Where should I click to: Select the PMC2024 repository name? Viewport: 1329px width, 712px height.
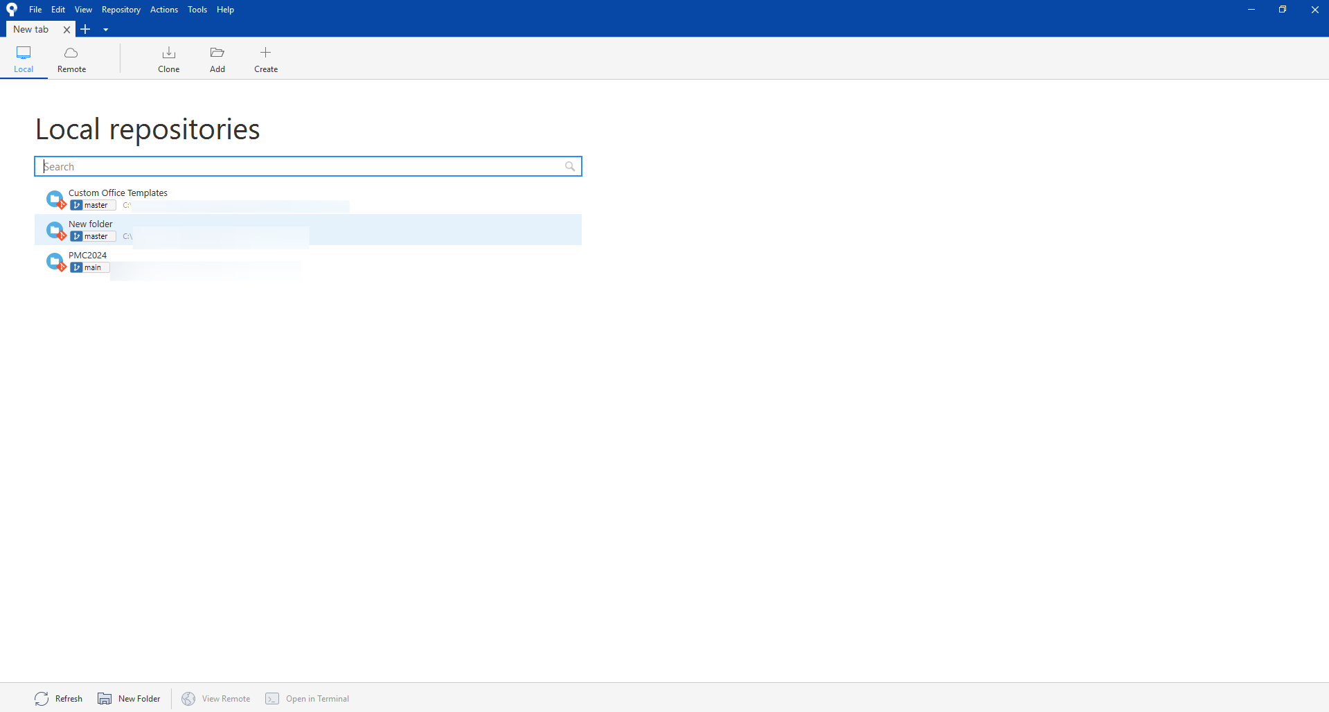click(87, 256)
